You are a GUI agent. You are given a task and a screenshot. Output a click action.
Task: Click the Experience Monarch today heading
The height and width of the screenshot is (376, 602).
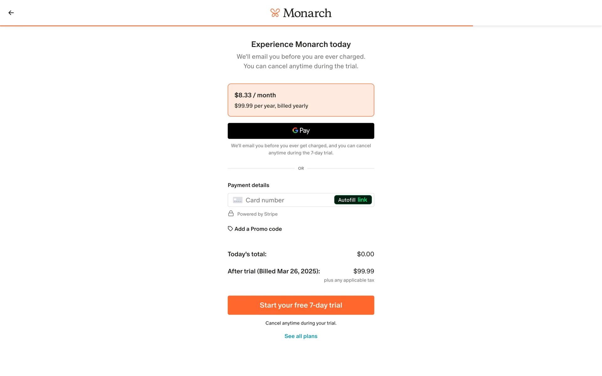click(301, 44)
